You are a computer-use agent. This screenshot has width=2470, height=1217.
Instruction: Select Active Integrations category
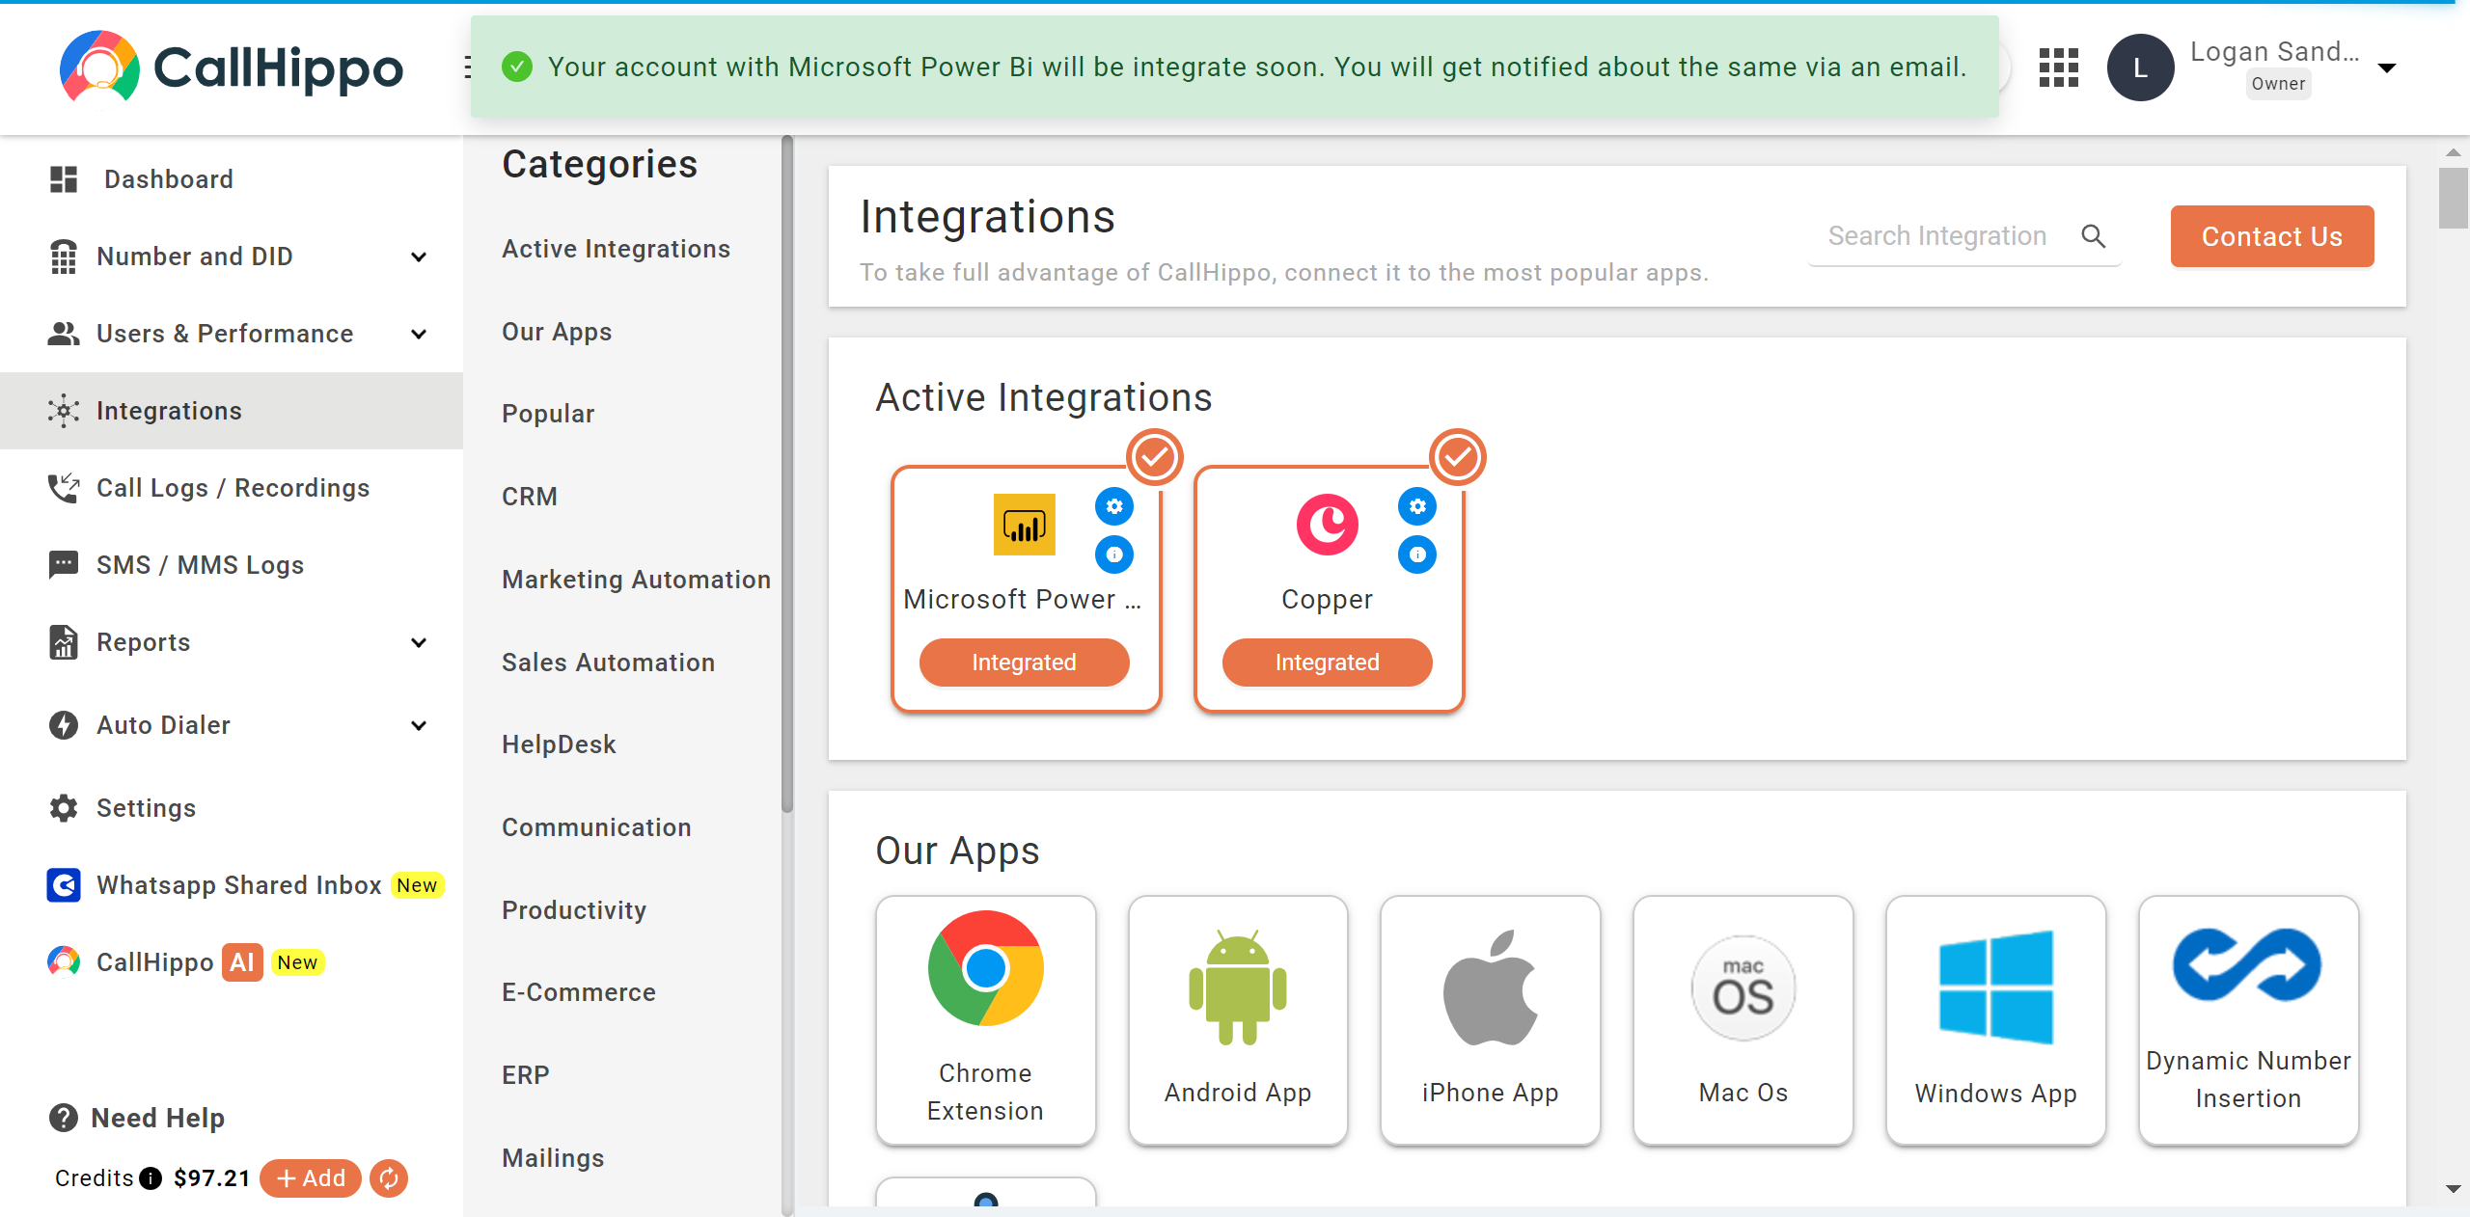point(616,249)
